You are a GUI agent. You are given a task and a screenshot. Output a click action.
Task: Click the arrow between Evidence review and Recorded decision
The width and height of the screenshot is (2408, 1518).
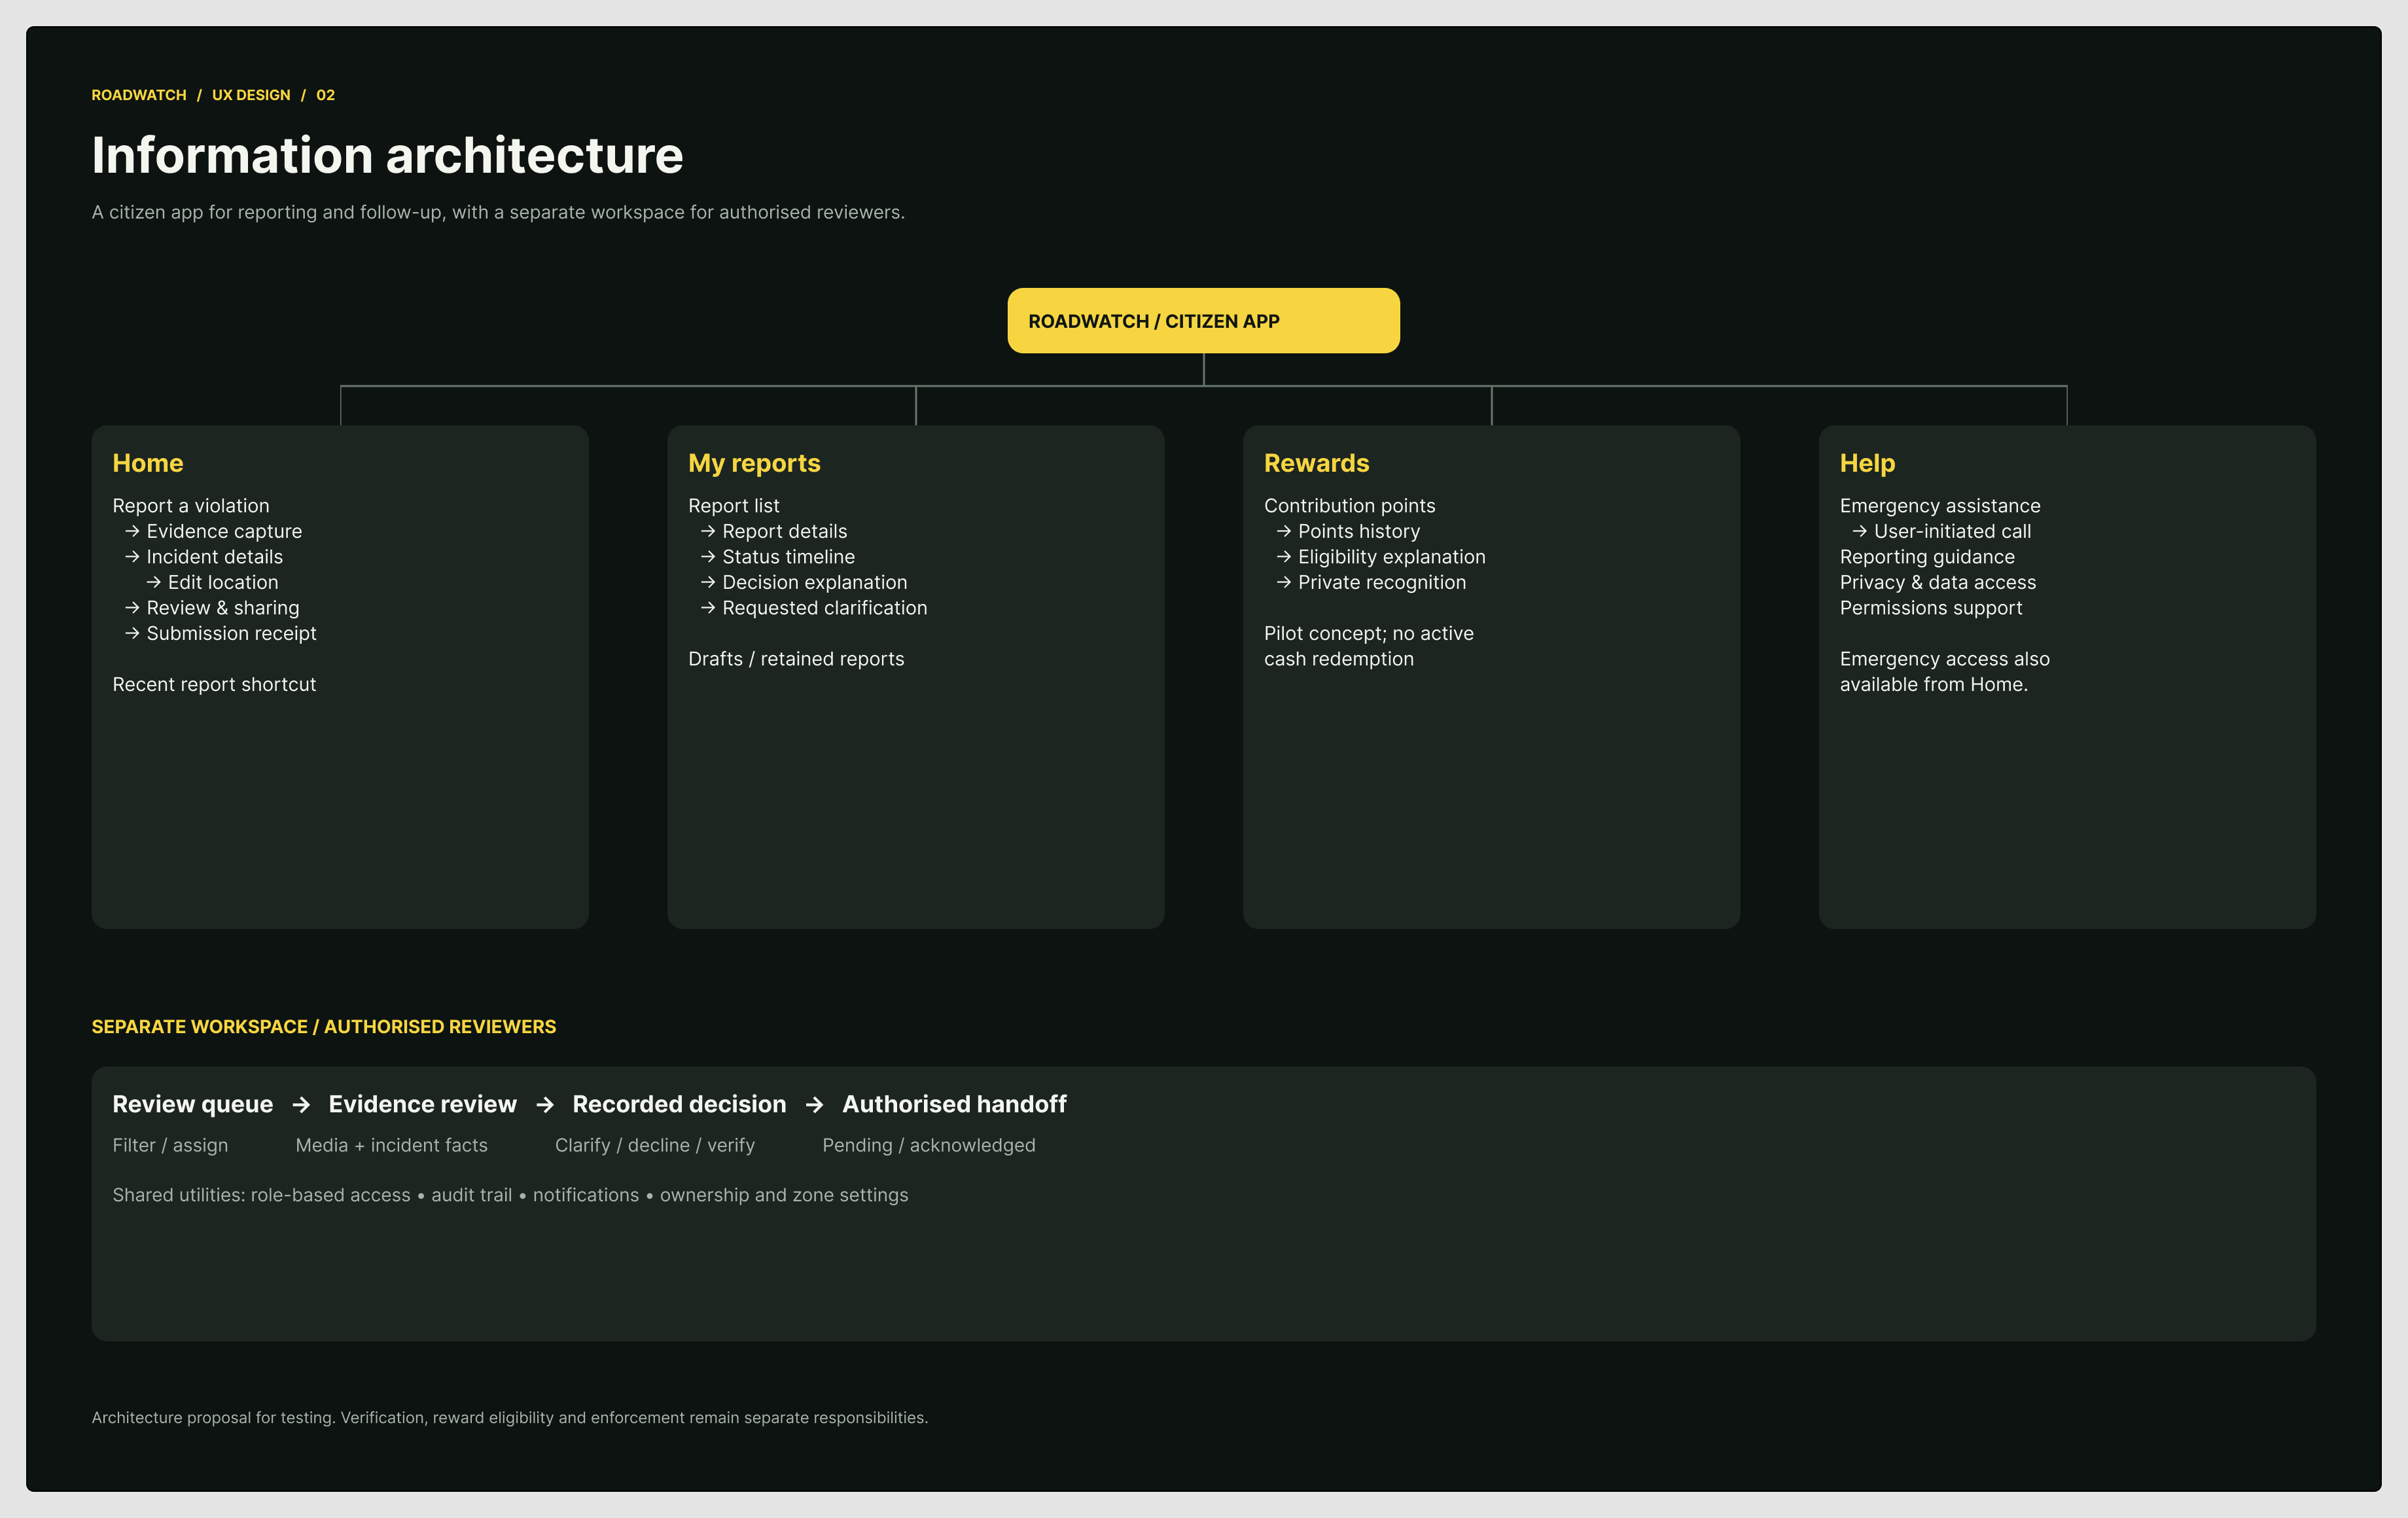[545, 1104]
